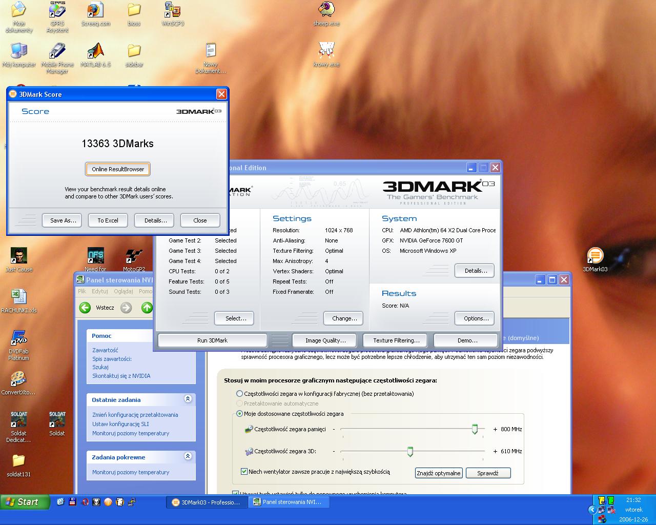Open Details in the 3DMark Score dialog

click(x=155, y=220)
